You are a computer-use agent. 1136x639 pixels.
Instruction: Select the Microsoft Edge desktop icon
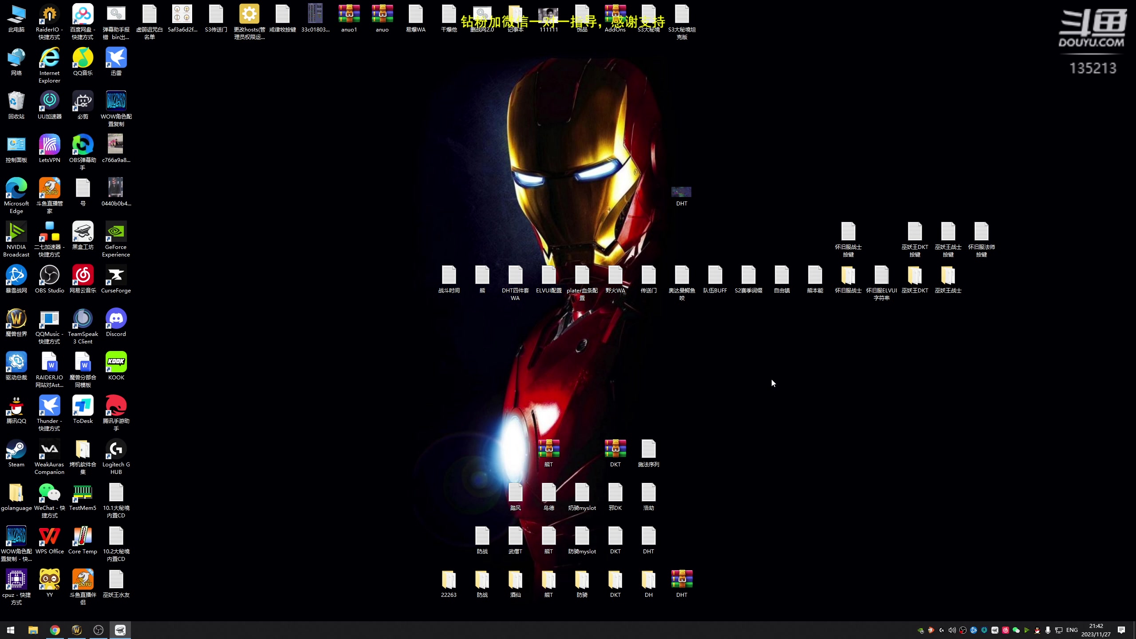click(x=16, y=196)
